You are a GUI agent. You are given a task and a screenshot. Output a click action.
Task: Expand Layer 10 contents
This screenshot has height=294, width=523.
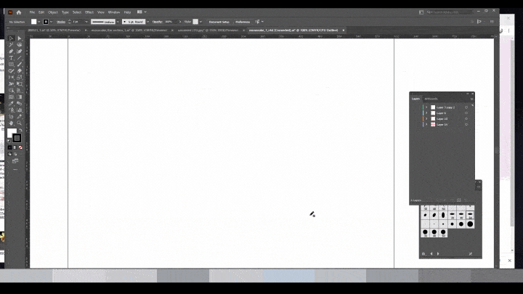point(426,118)
